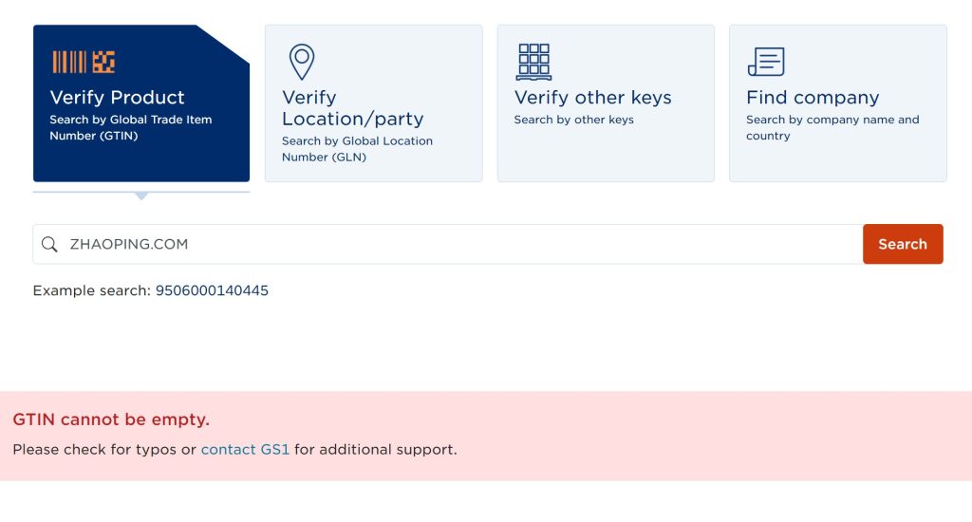972x522 pixels.
Task: Click the orange barcode icon in Verify Product
Action: tap(84, 62)
